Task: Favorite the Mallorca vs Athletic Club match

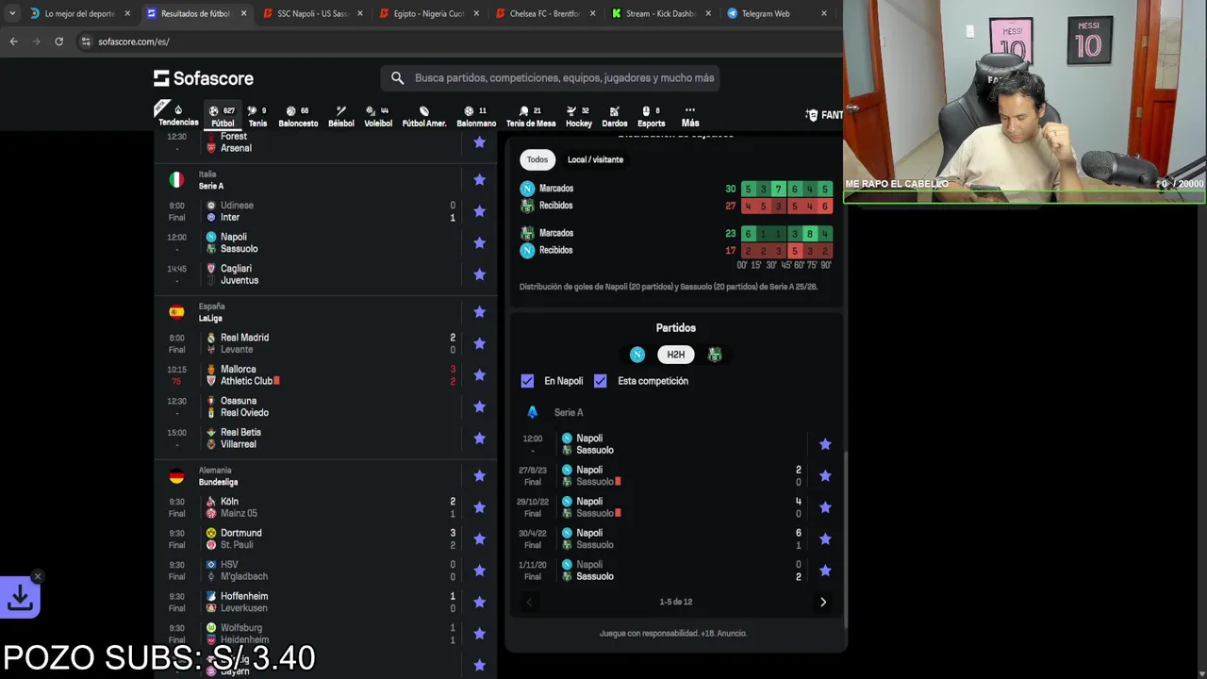Action: point(479,374)
